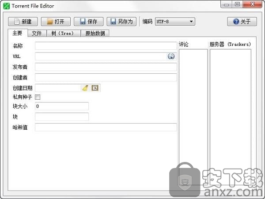The height and width of the screenshot is (199, 265).
Task: Click the 新建 (New) button
Action: coord(23,22)
